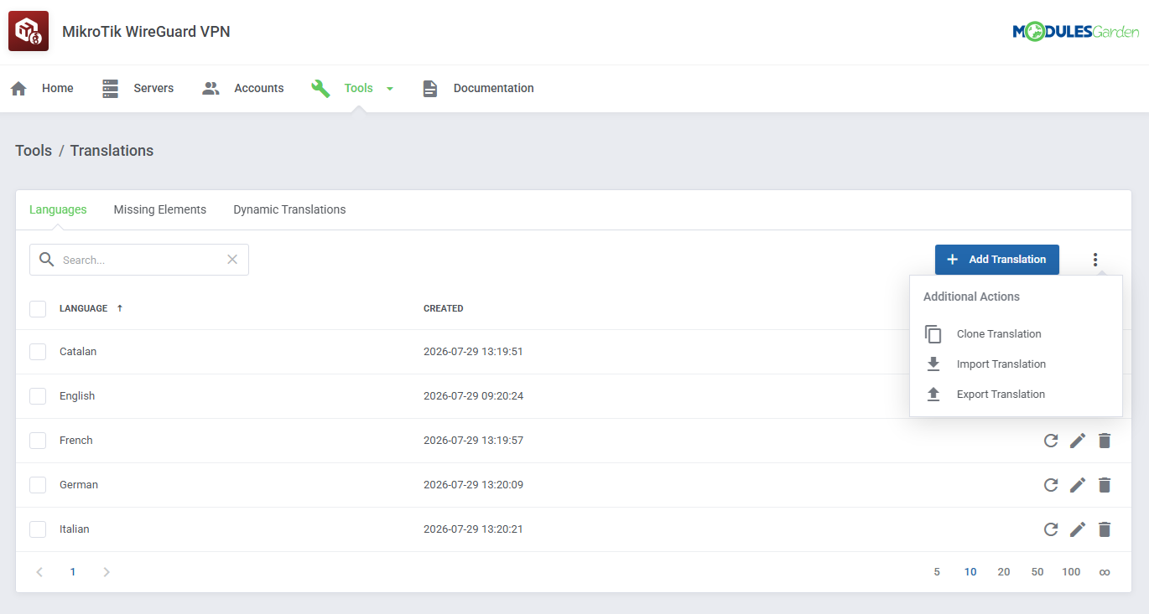1149x614 pixels.
Task: Delete the French translation
Action: click(1105, 441)
